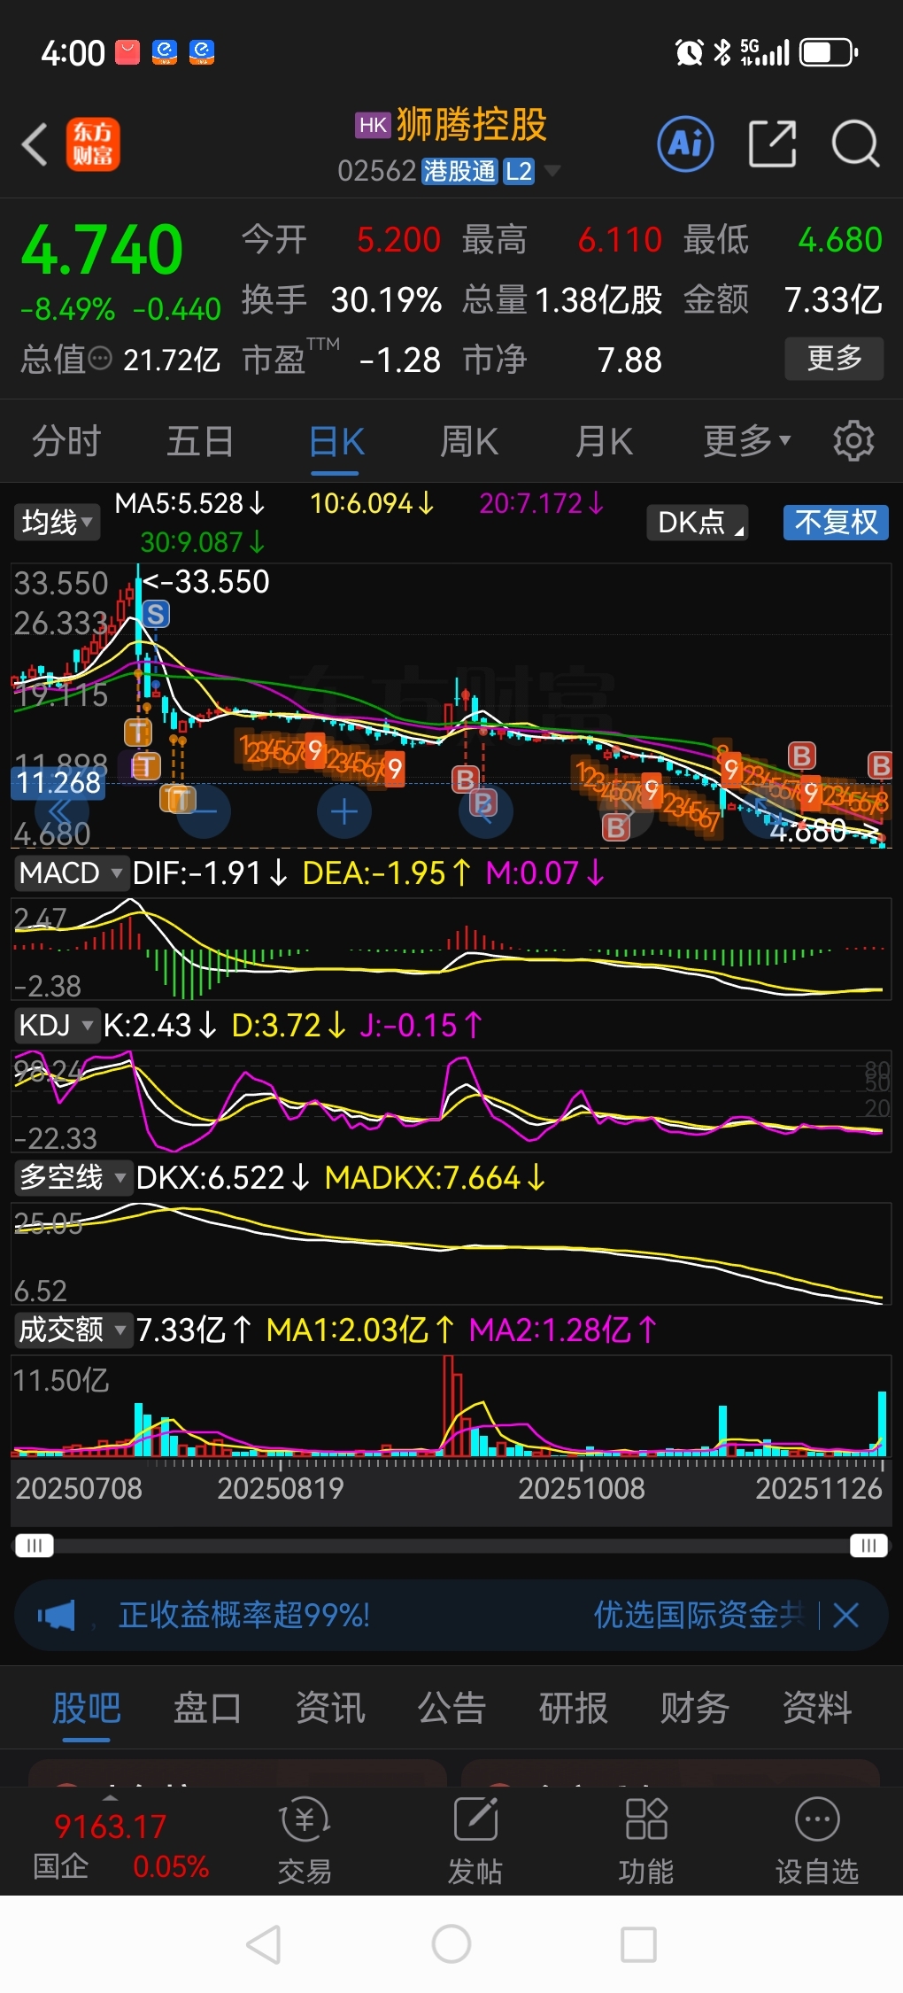Screen dimensions: 903x1993
Task: Open 正收益概率超99% promo link
Action: (x=244, y=1615)
